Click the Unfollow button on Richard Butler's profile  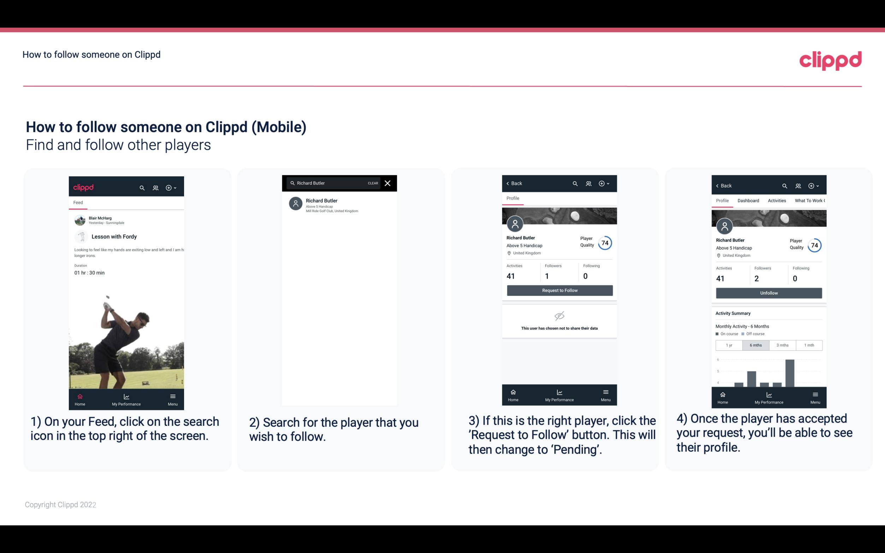(768, 293)
